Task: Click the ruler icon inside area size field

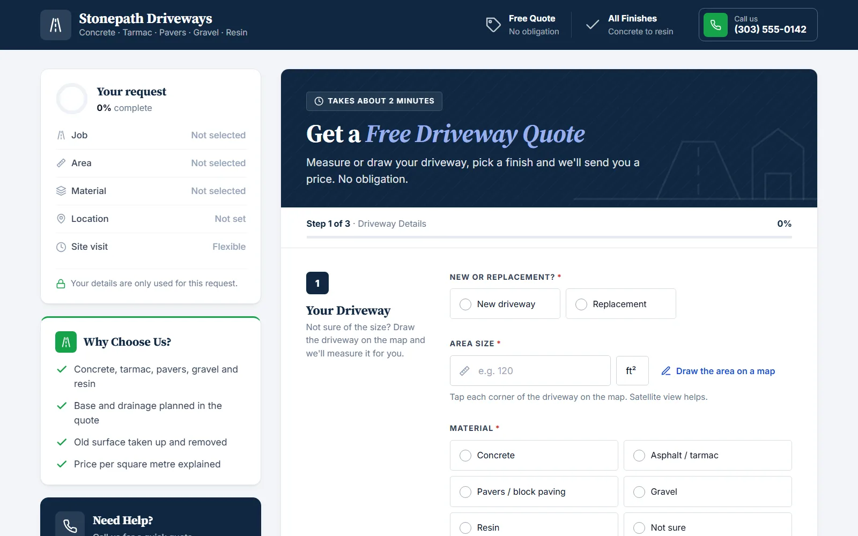Action: [x=465, y=371]
